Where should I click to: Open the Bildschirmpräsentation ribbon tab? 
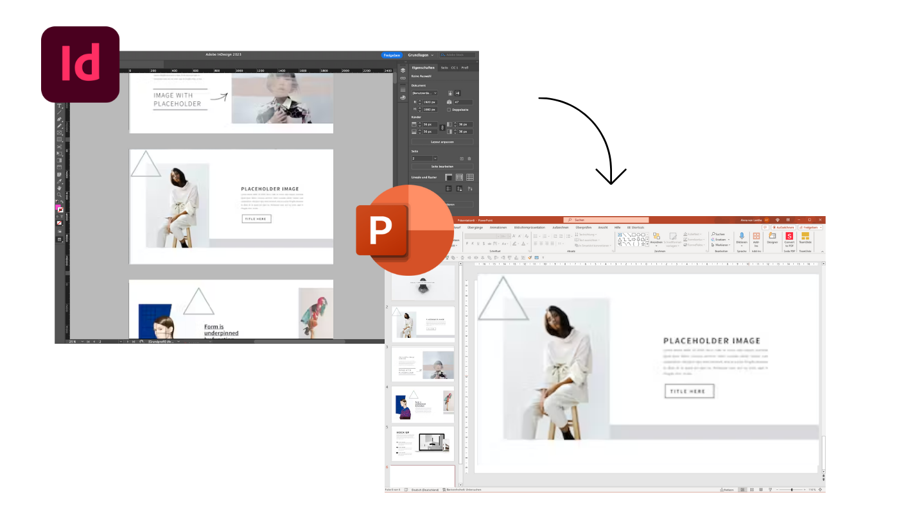click(x=530, y=227)
